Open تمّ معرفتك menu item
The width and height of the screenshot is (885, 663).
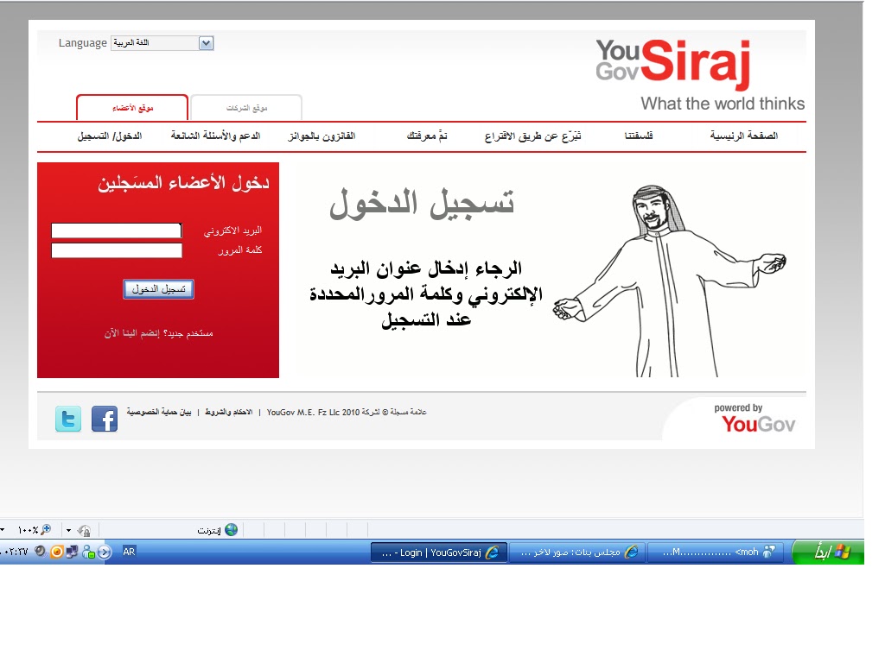pos(427,136)
